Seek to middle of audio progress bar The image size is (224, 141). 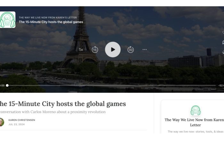pos(111,85)
